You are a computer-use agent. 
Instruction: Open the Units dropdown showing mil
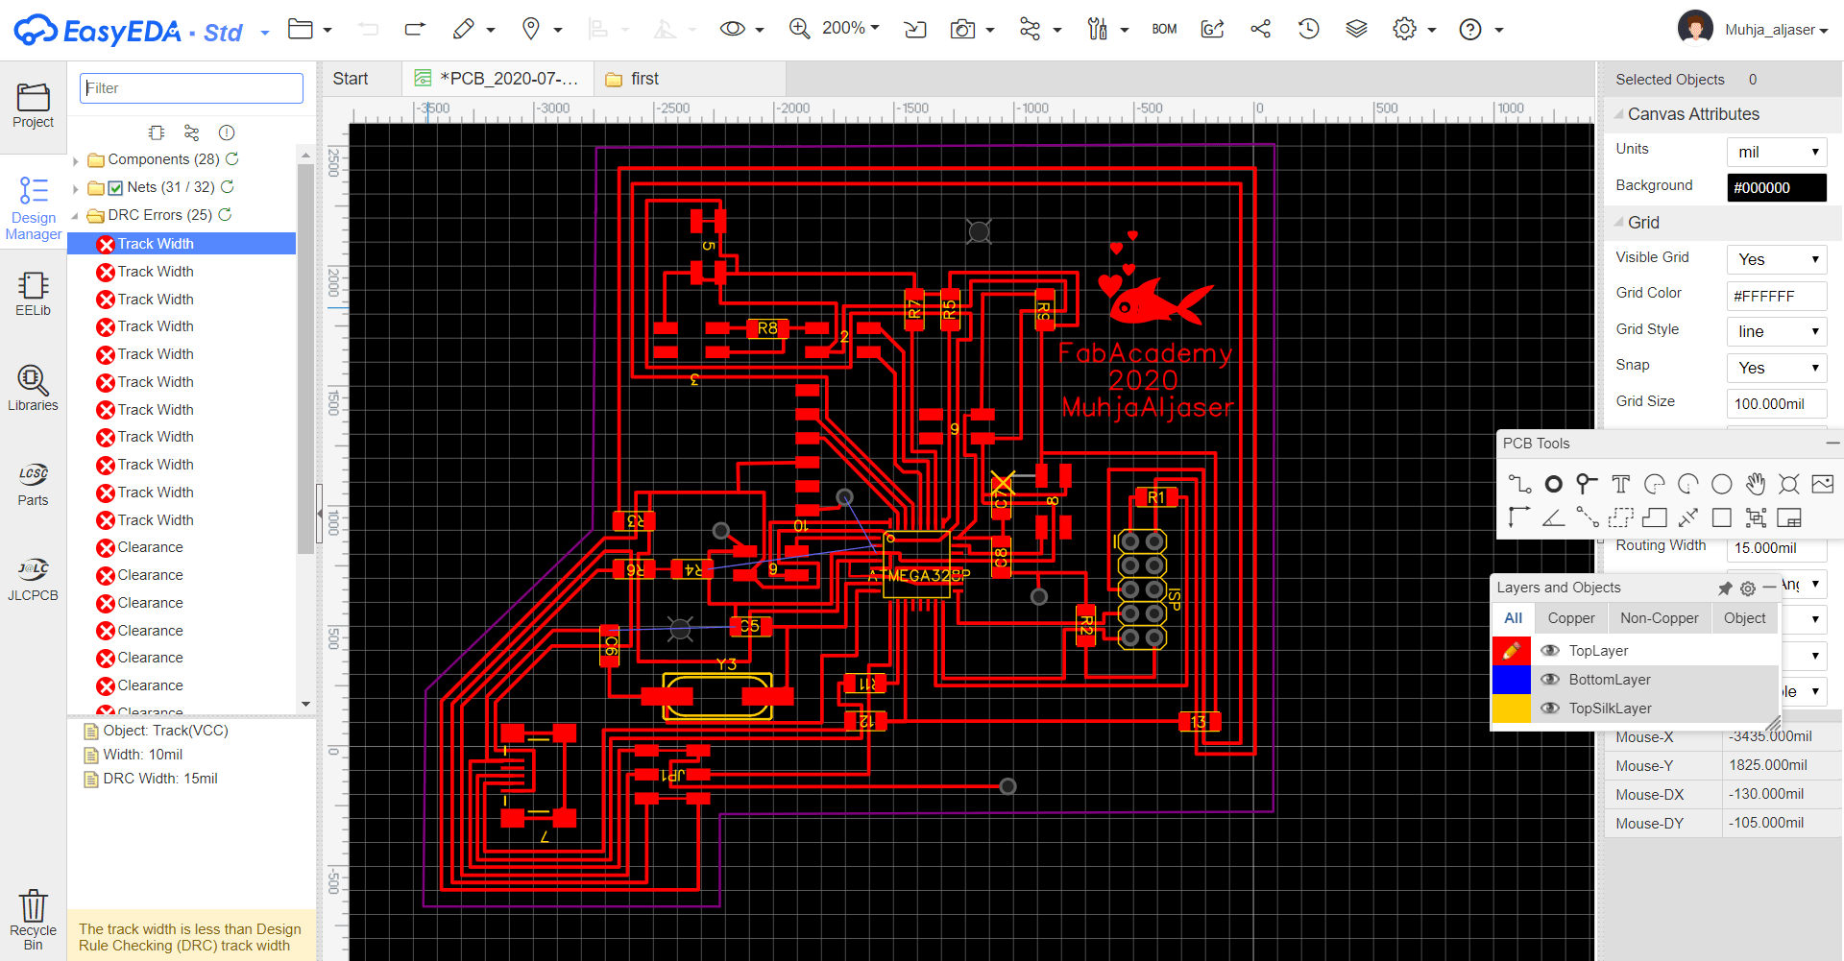click(x=1776, y=152)
